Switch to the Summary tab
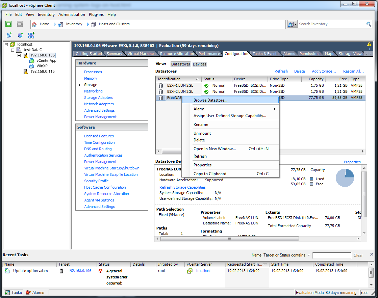378x298 pixels. point(114,54)
